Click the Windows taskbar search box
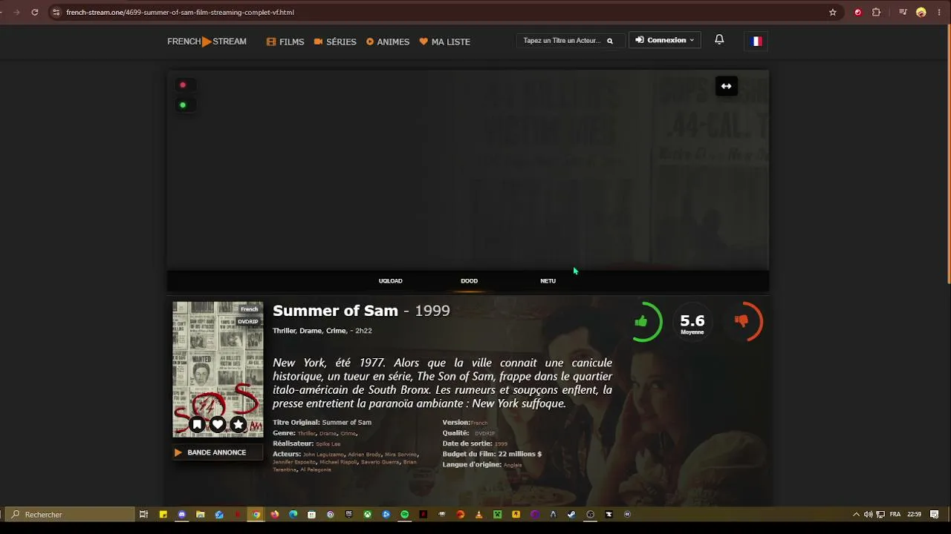The height and width of the screenshot is (534, 951). coord(70,515)
